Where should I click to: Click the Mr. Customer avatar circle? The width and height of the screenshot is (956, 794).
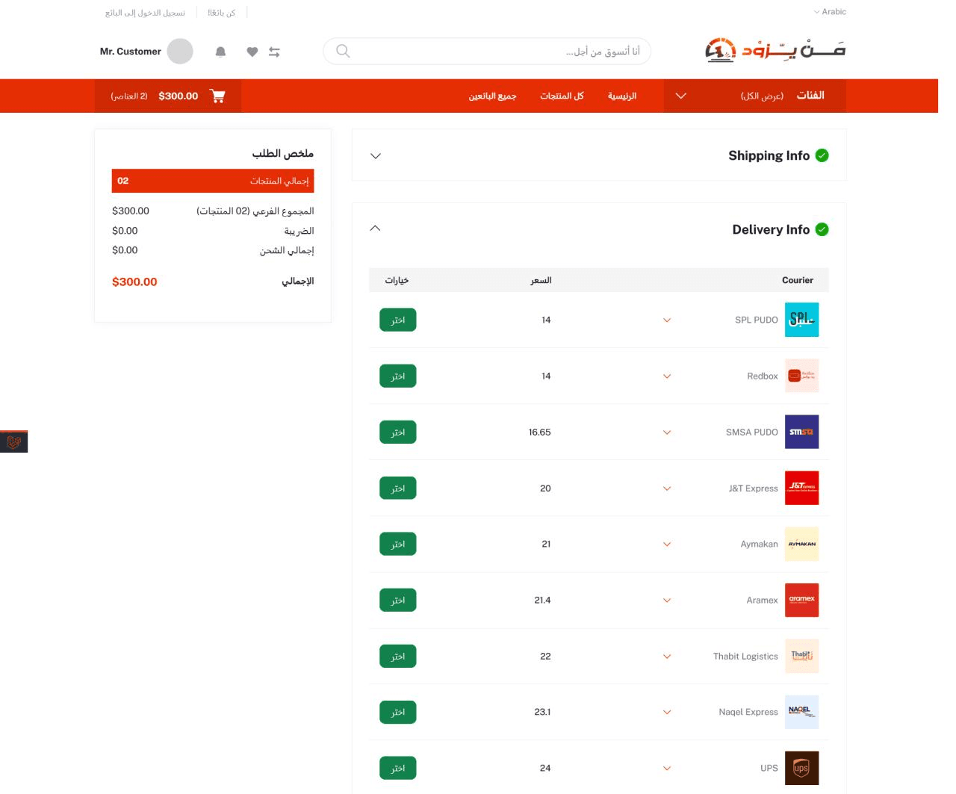click(x=180, y=52)
